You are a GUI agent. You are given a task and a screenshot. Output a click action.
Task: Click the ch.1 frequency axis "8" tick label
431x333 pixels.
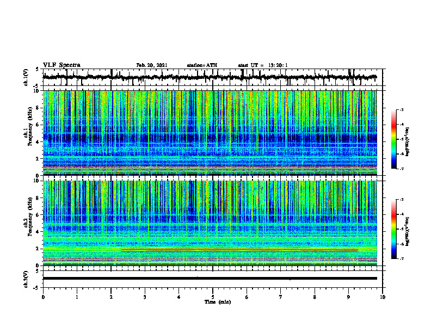[38, 108]
